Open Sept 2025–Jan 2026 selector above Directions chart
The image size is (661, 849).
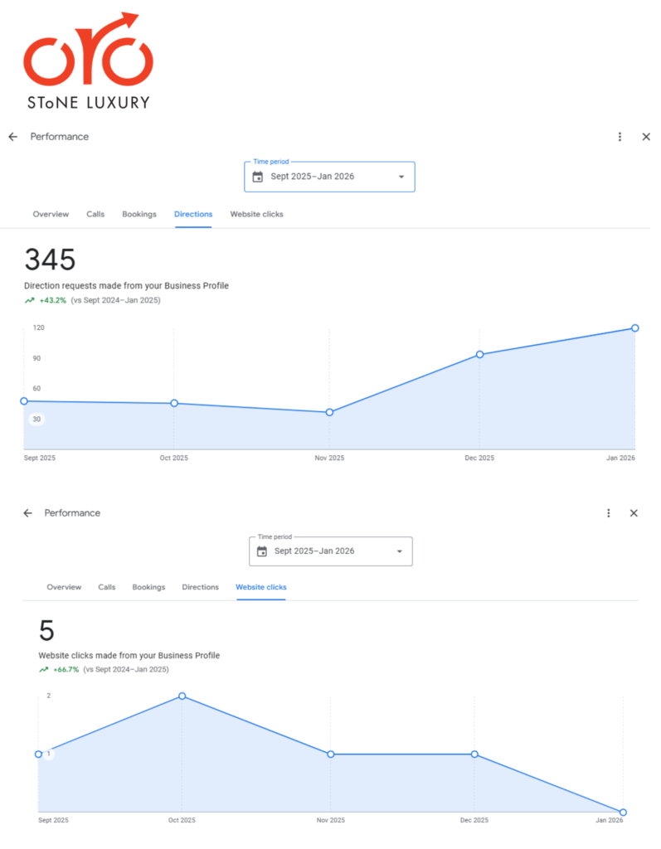pyautogui.click(x=329, y=177)
